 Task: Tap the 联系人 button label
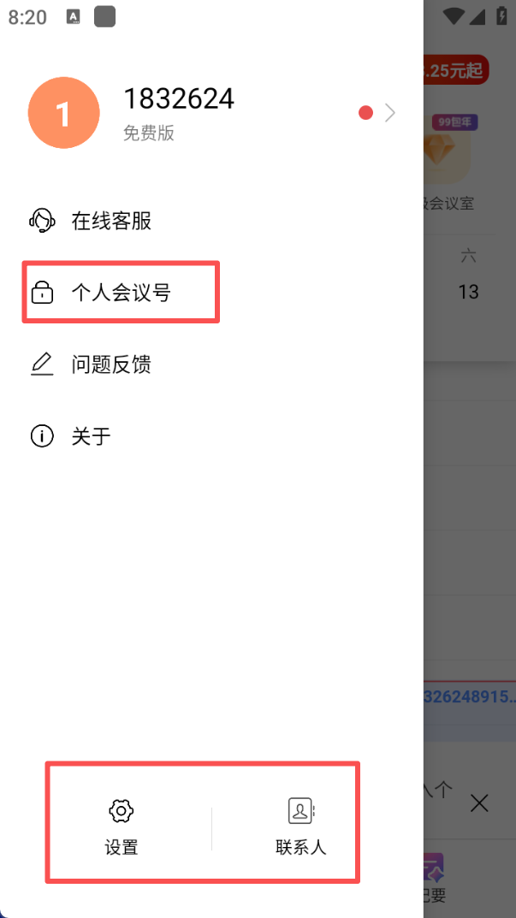point(301,847)
